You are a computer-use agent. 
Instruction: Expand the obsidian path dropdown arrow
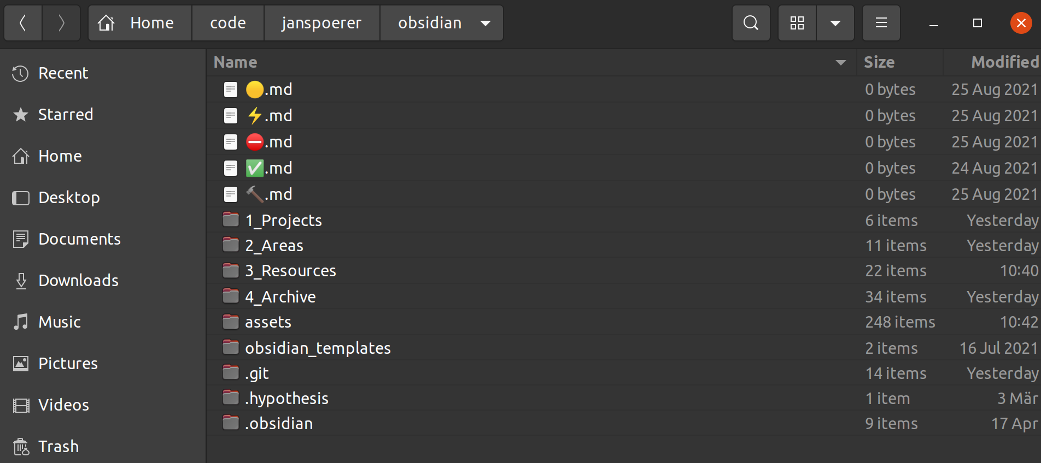485,23
